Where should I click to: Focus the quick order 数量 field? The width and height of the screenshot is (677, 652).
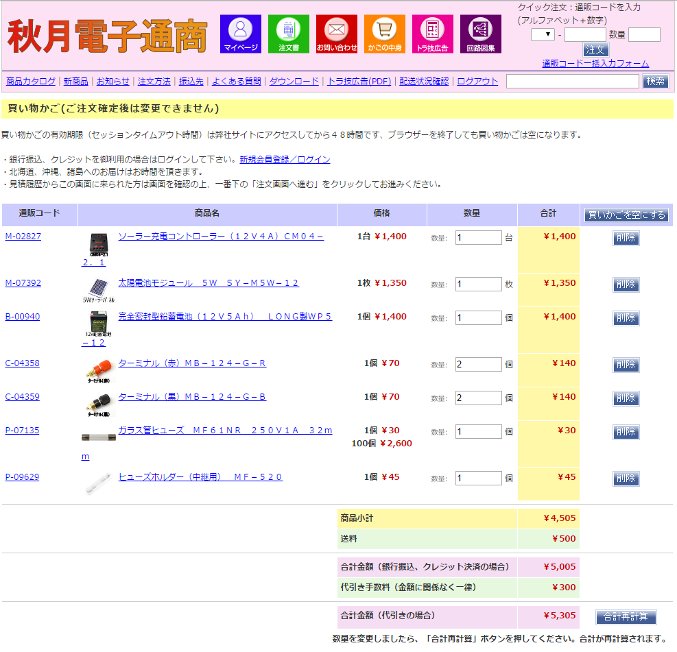tap(644, 34)
